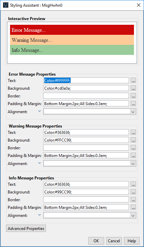Open ellipsis editor for Error Message Border
Image resolution: width=144 pixels, height=247 pixels.
point(133,96)
